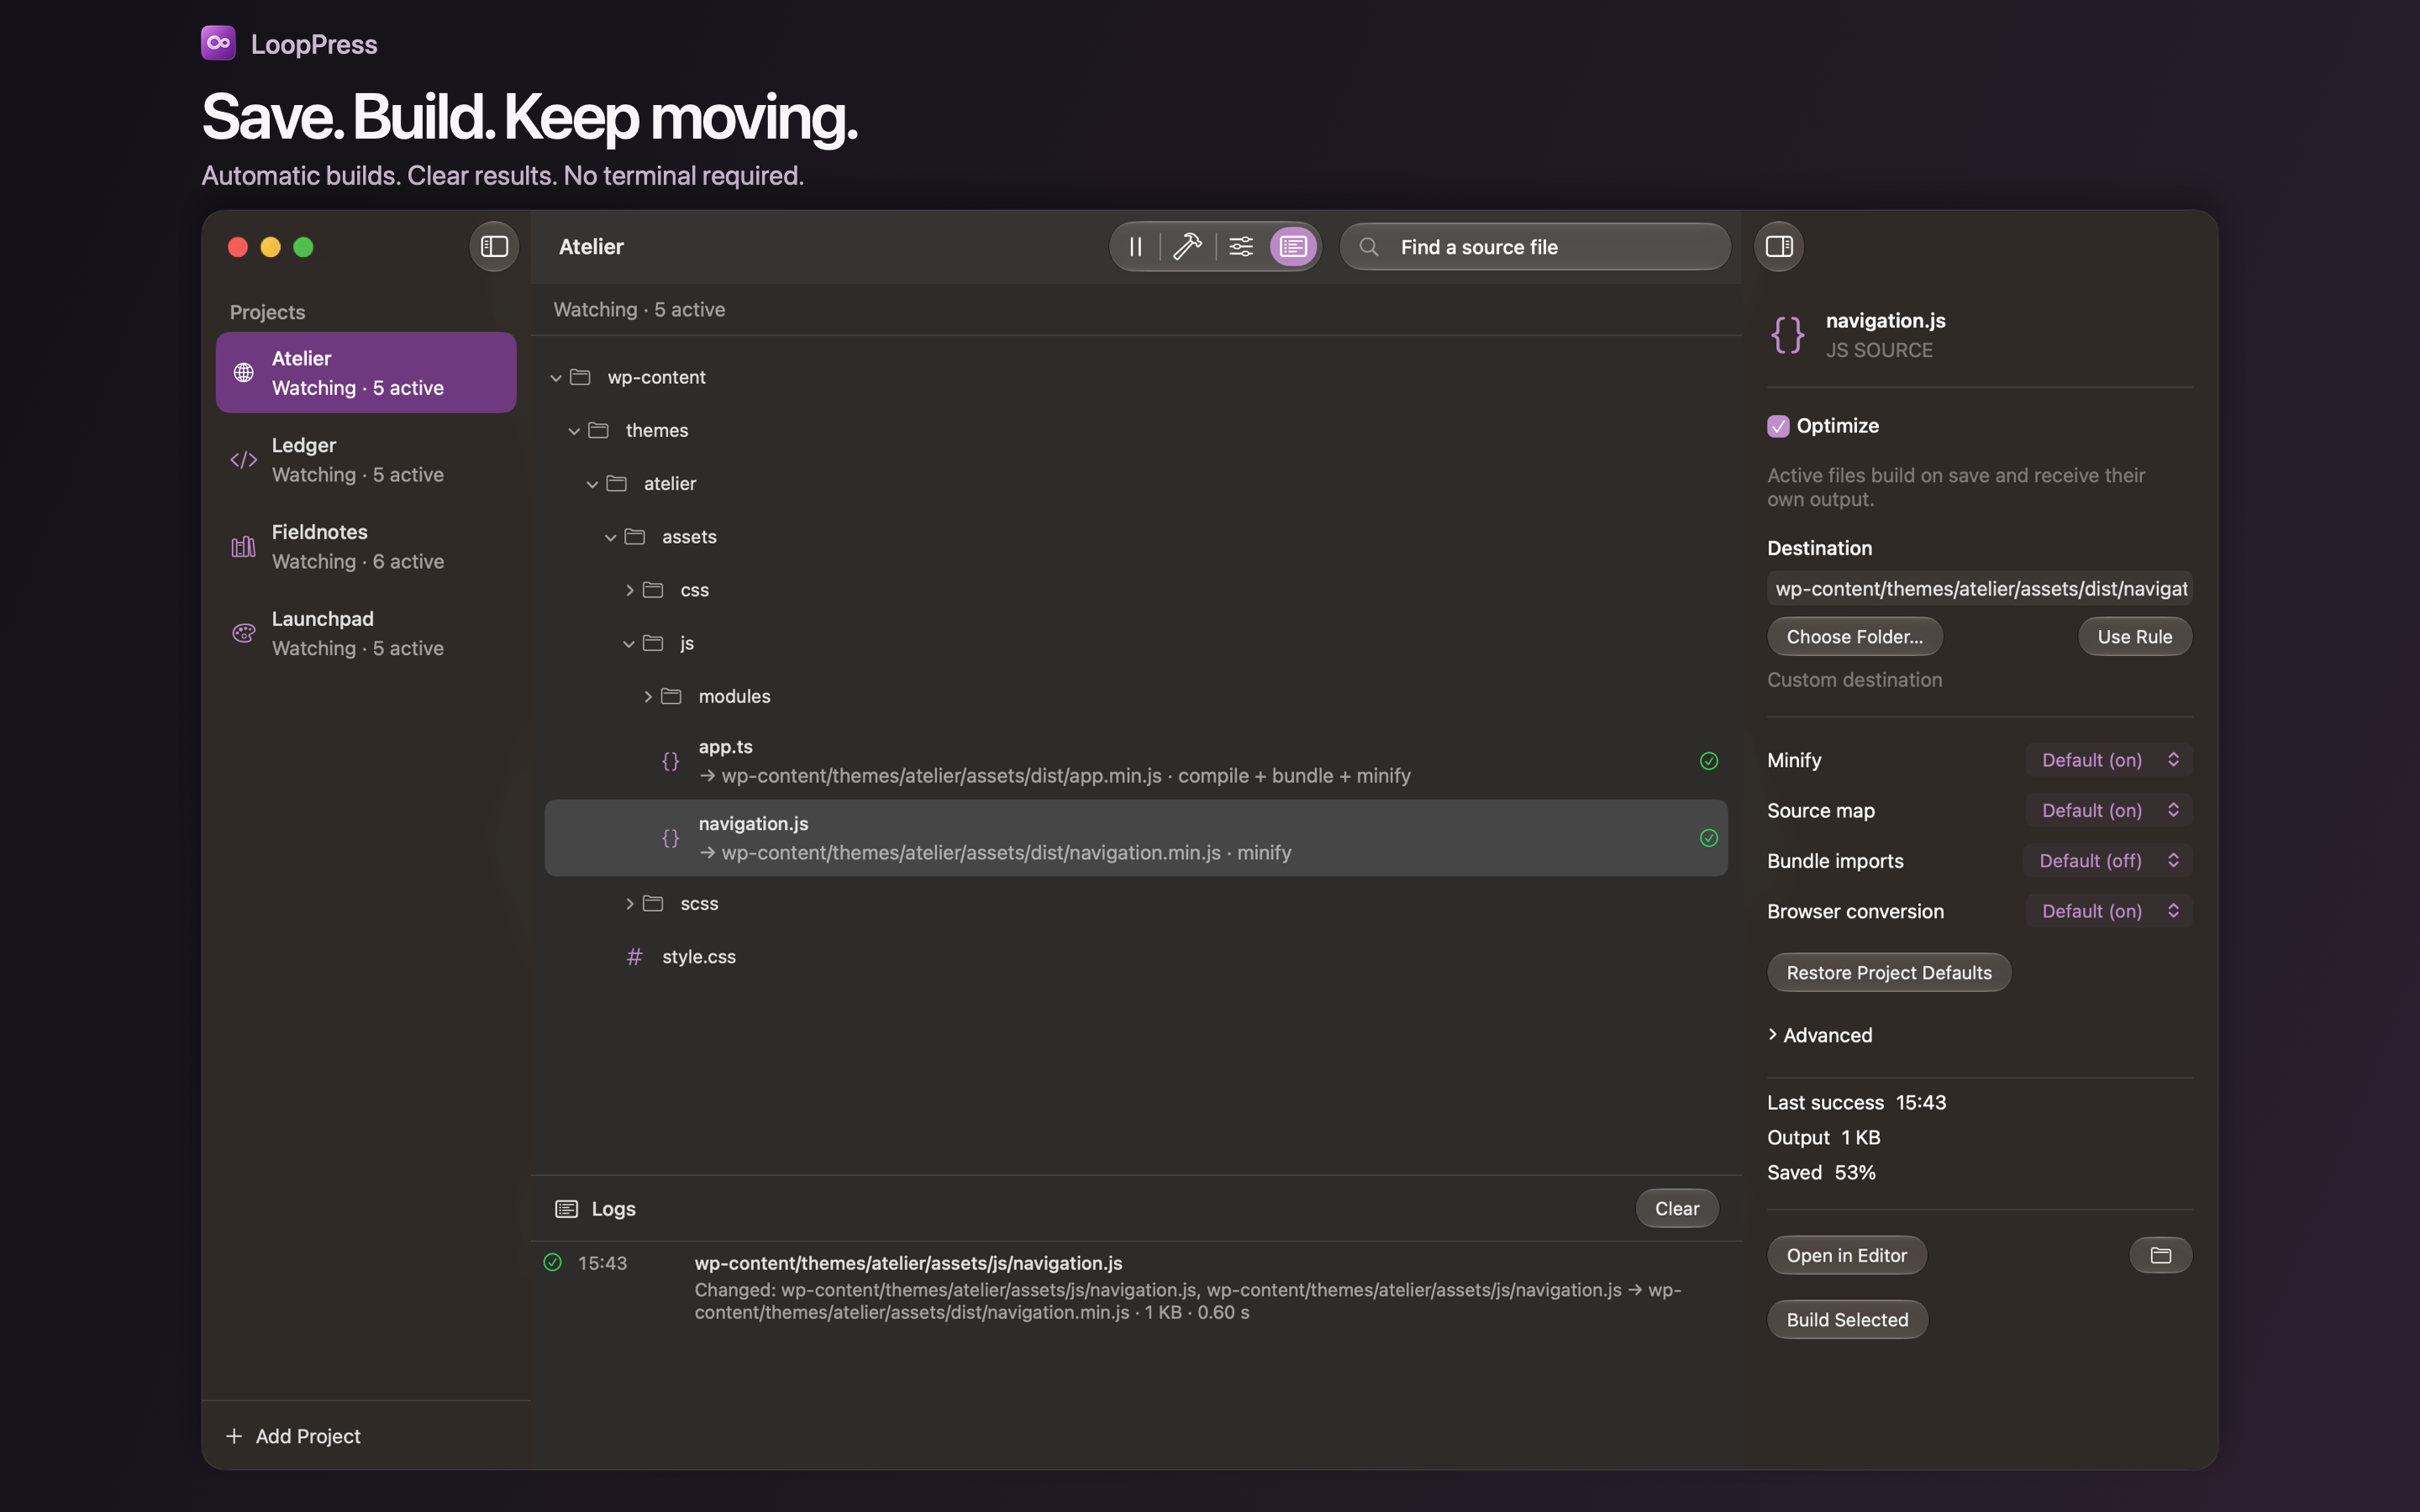The image size is (2420, 1512).
Task: Click the hash icon next to style.css
Action: 634,957
